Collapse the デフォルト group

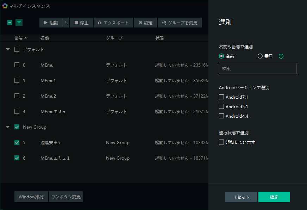8,49
